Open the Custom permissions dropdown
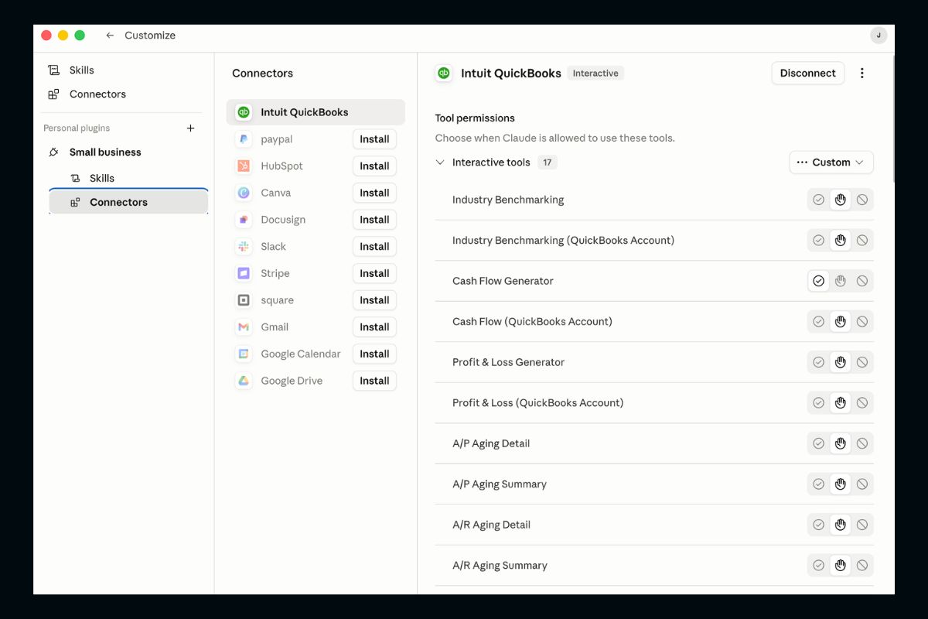Screen dimensions: 928x619 click(831, 162)
